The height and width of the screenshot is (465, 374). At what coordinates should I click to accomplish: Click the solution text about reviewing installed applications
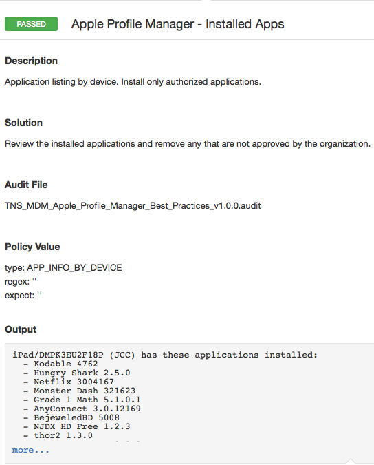pyautogui.click(x=188, y=144)
